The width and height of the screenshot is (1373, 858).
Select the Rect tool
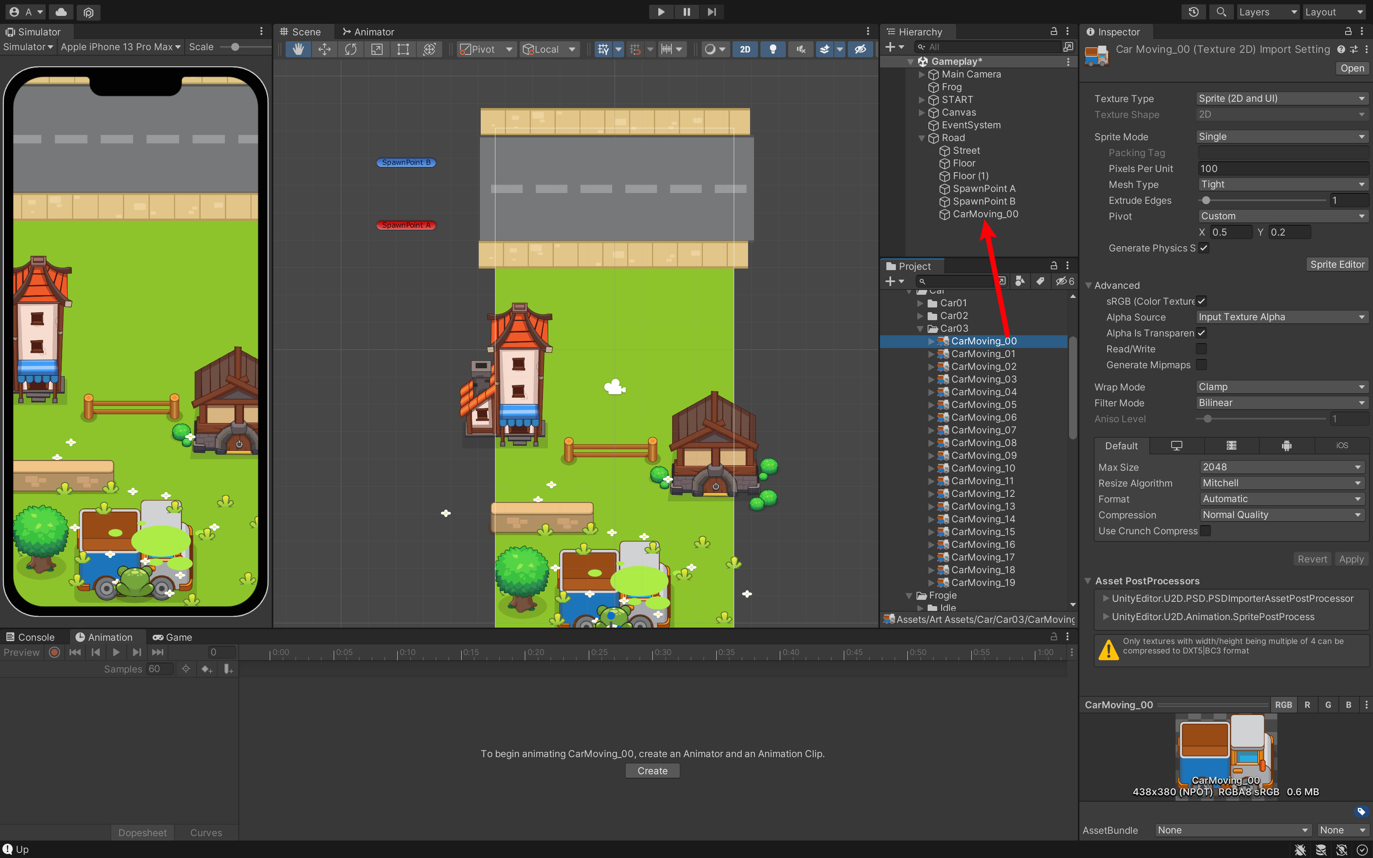(x=403, y=49)
